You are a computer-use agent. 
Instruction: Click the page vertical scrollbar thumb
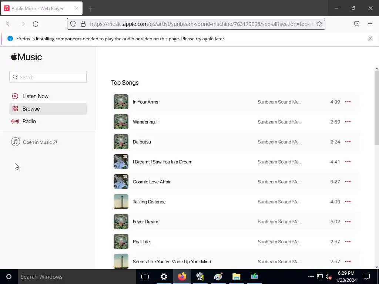[x=376, y=108]
